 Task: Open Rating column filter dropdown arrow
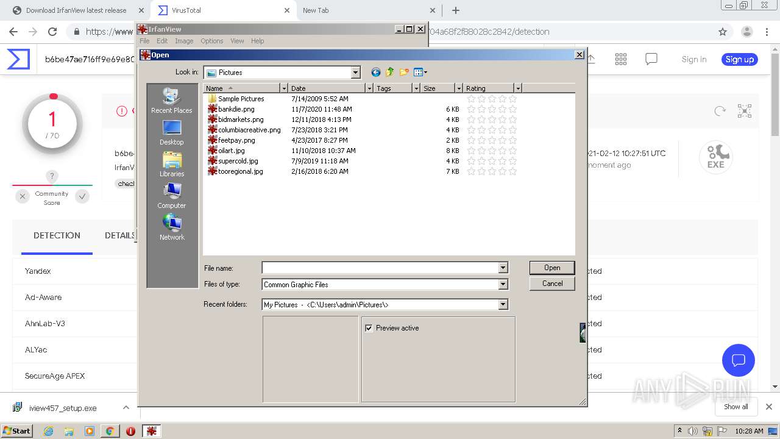coord(518,88)
